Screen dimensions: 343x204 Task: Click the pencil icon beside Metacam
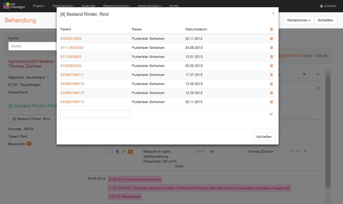123,151
